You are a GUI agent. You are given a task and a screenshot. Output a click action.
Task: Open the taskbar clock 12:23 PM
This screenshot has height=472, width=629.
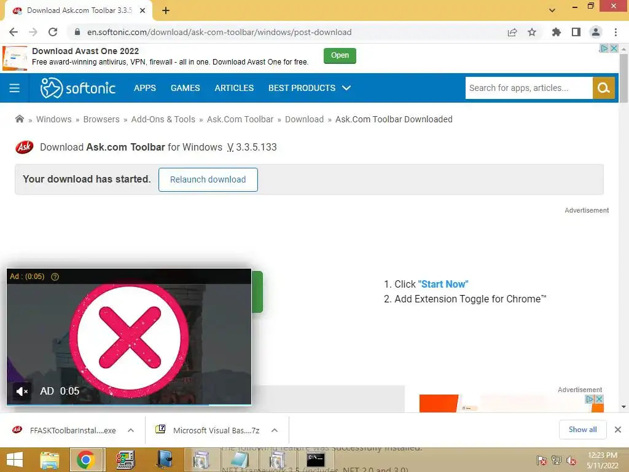[602, 460]
